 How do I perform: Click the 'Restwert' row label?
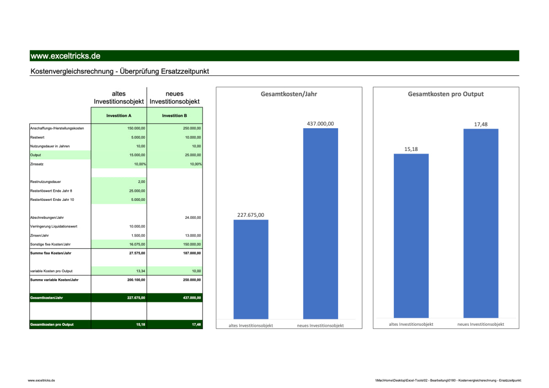click(38, 137)
